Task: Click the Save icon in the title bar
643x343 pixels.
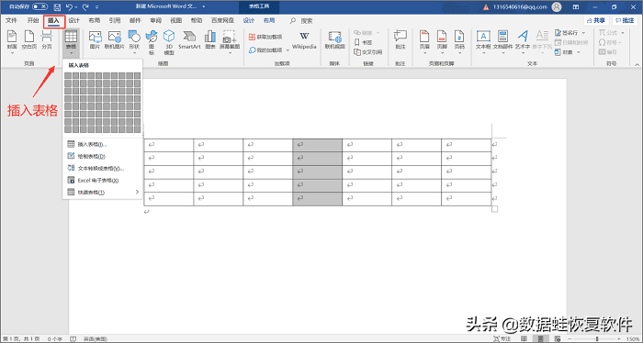Action: click(57, 7)
